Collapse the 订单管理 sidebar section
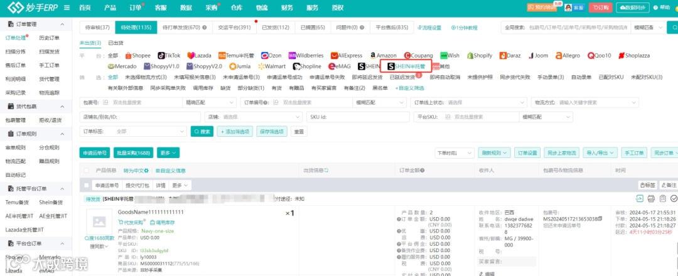Screen dimensions: 678x276 point(62,24)
